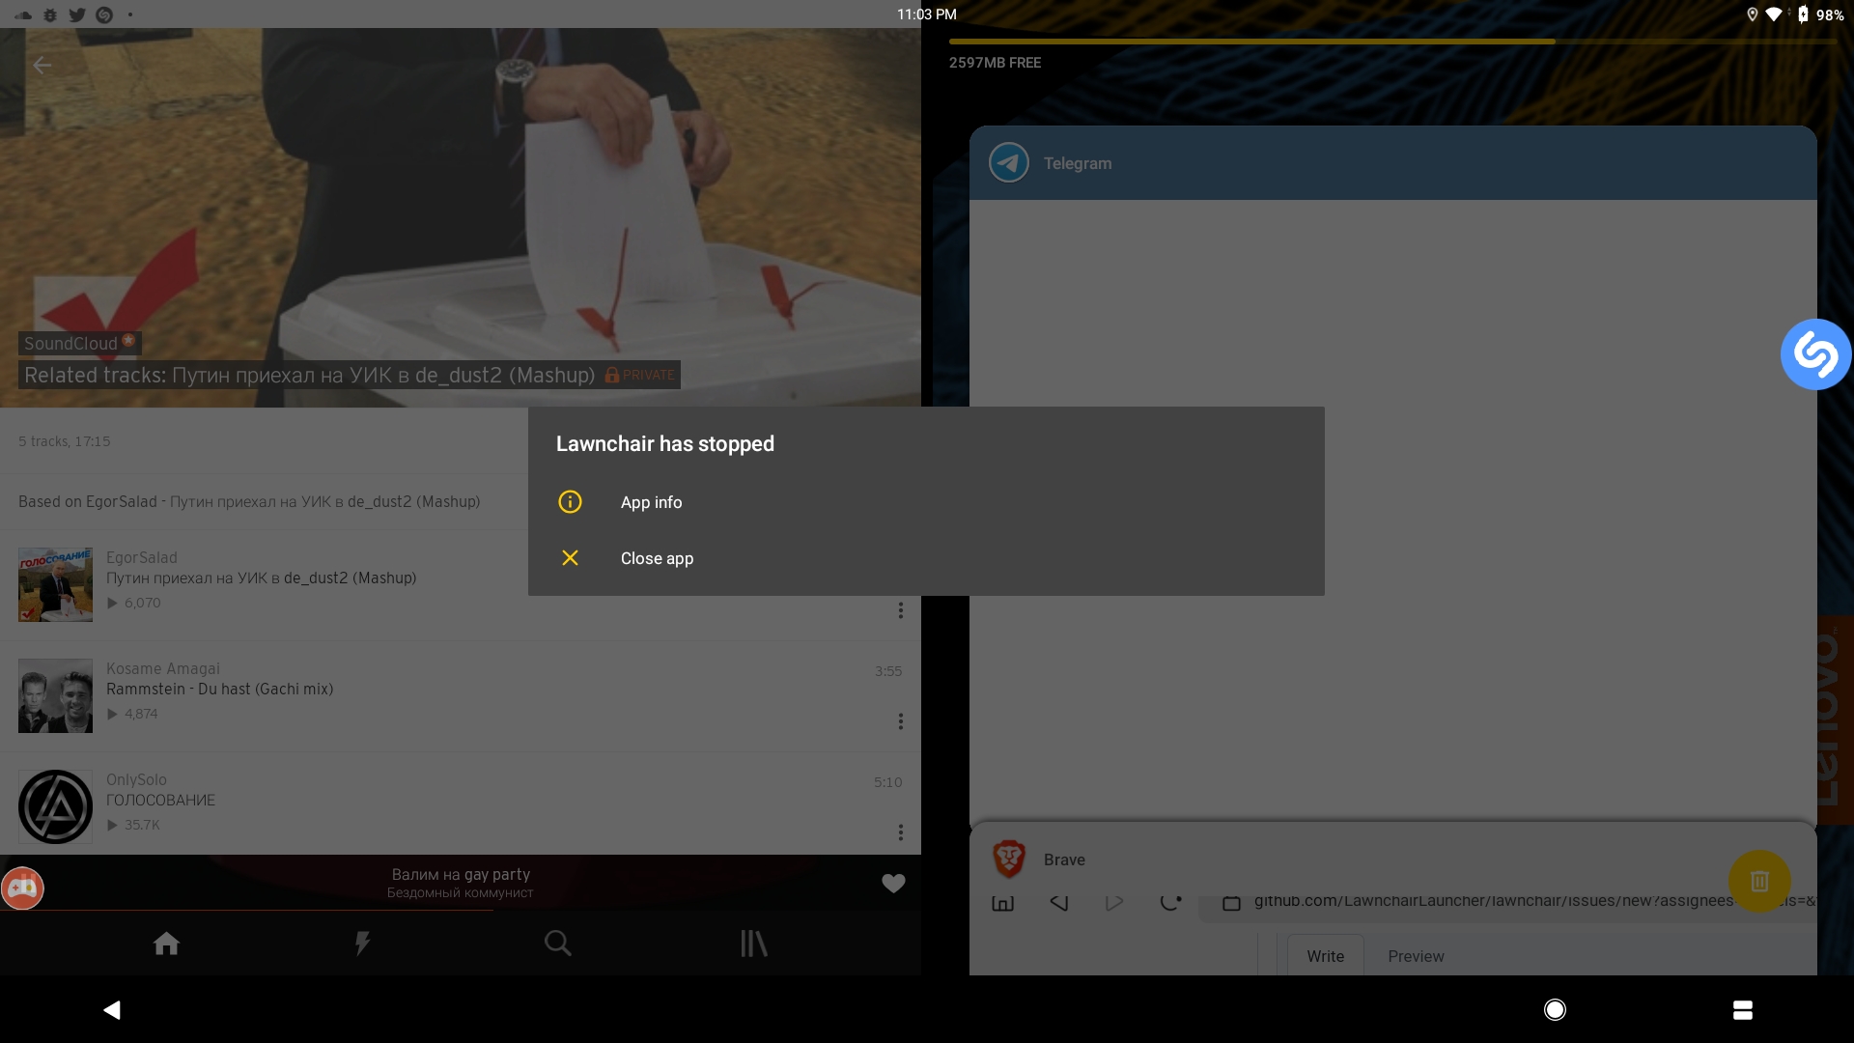Viewport: 1854px width, 1043px height.
Task: Open options for Rammstein Du hast track
Action: [901, 721]
